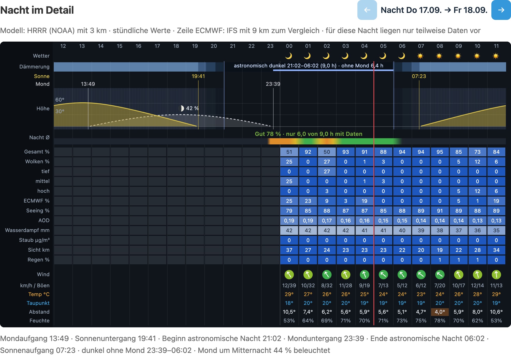Viewport: 511px width, 356px height.
Task: Click the 'Sonne' row label
Action: point(42,76)
